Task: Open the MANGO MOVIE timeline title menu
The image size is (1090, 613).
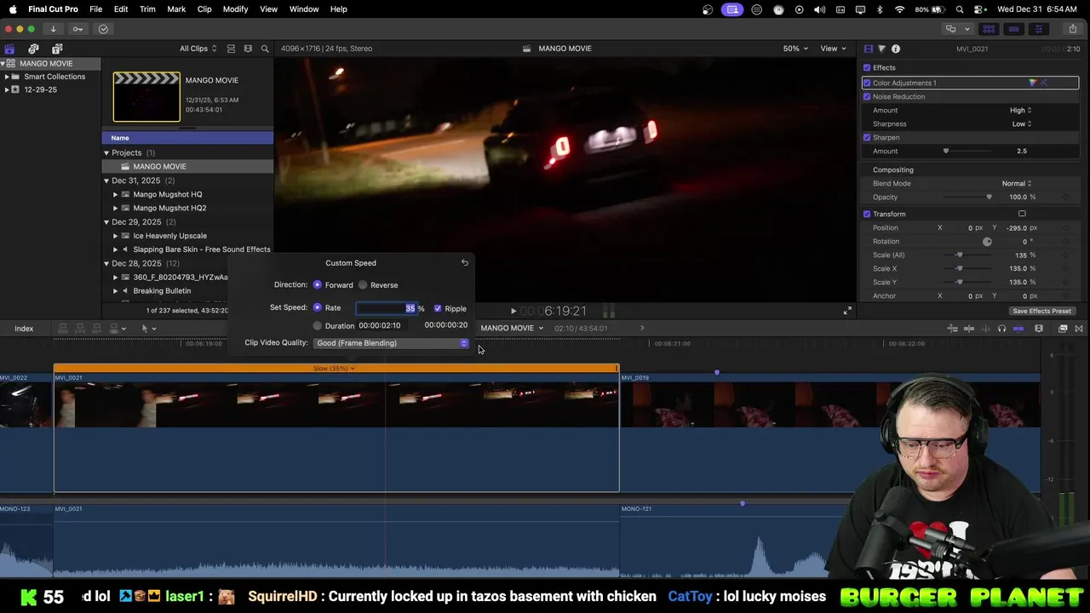Action: point(512,328)
